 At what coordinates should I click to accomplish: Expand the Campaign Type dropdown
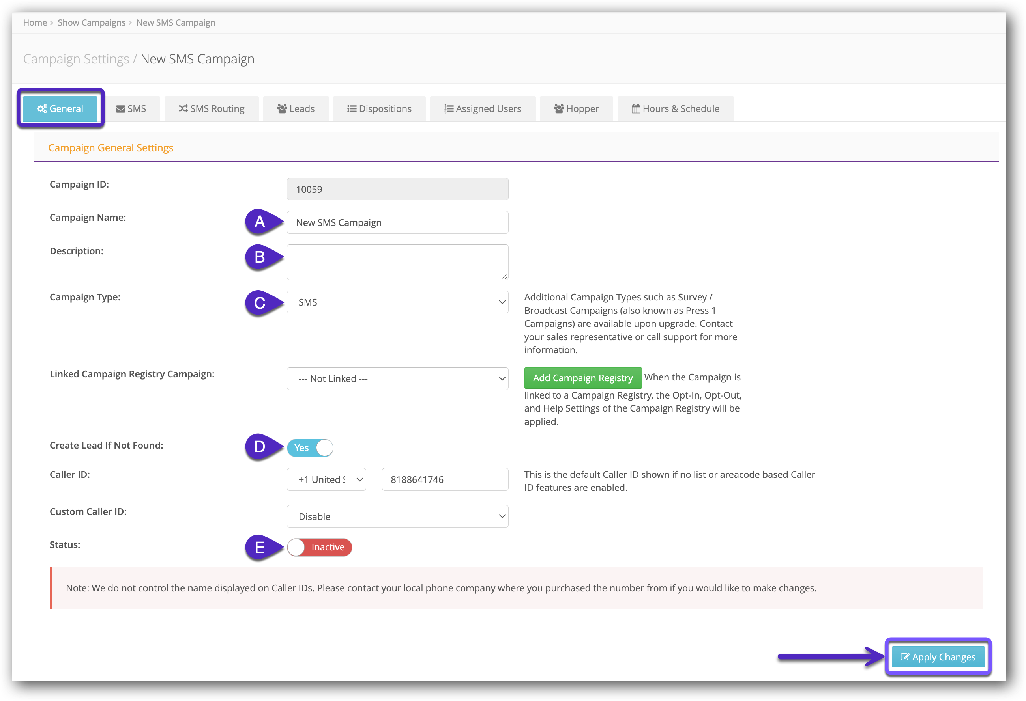(397, 302)
